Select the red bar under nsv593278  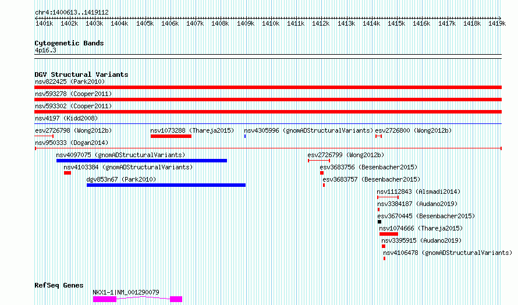(x=268, y=100)
